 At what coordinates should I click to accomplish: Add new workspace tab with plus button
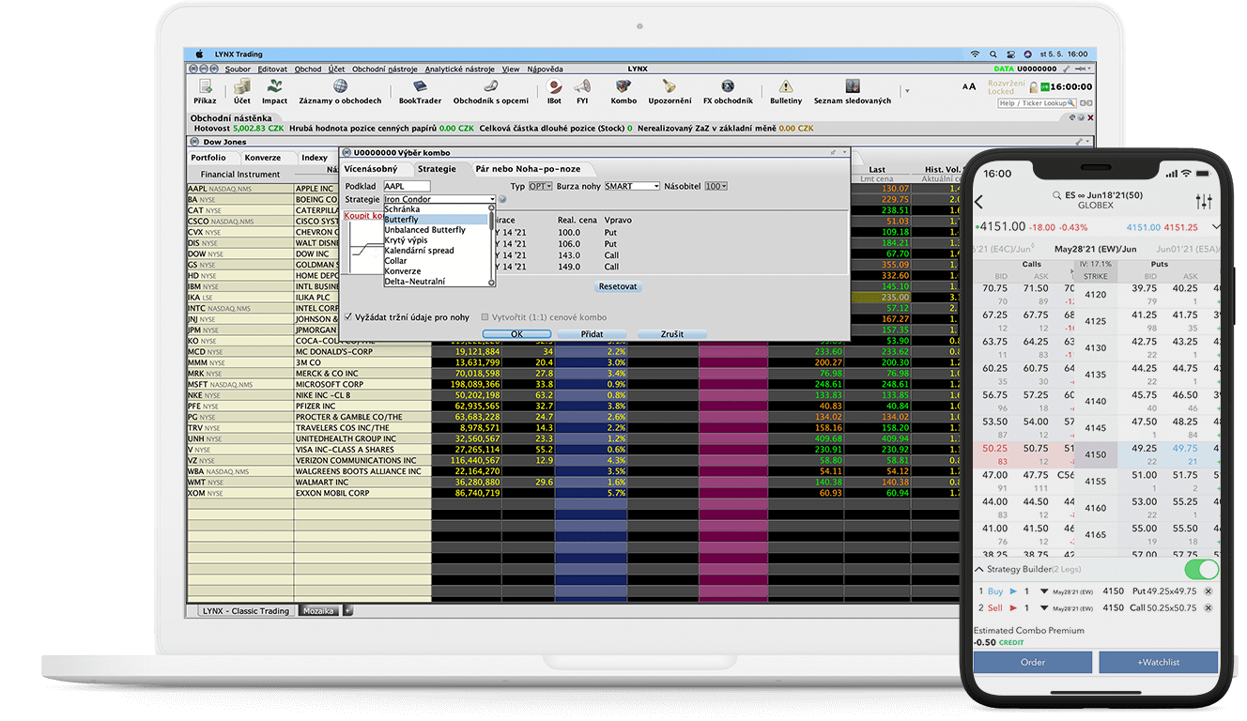pyautogui.click(x=347, y=611)
